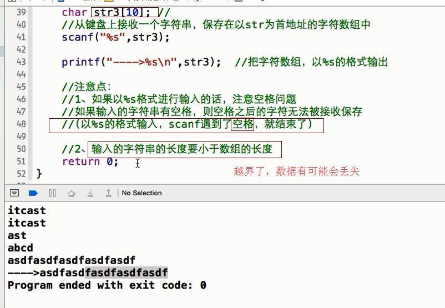Image resolution: width=445 pixels, height=308 pixels.
Task: Click gutter line number 52
Action: (21, 174)
